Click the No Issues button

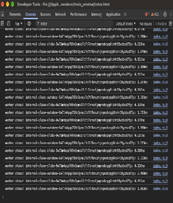coord(146,24)
